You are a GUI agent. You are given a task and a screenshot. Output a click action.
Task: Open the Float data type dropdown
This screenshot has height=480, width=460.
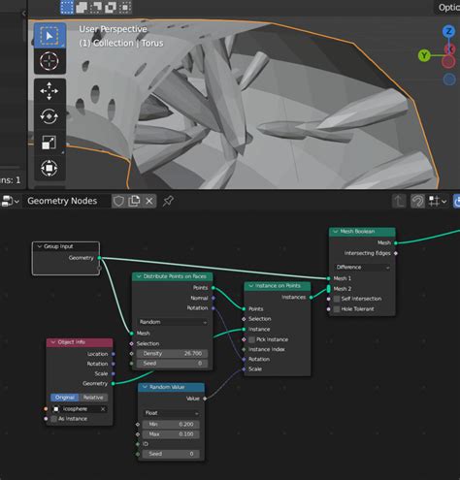coord(171,413)
